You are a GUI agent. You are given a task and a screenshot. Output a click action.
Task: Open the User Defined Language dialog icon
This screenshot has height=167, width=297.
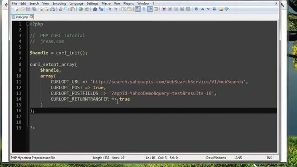156,9
